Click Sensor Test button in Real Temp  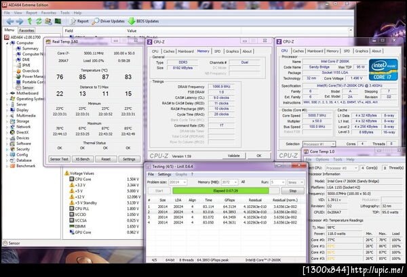59,159
